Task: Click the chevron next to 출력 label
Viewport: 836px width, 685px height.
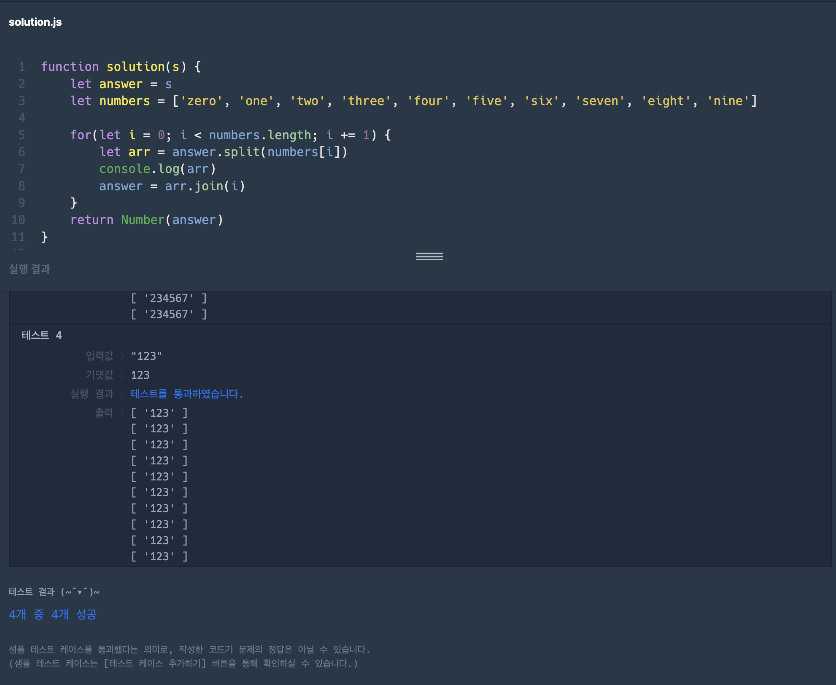Action: [x=122, y=413]
